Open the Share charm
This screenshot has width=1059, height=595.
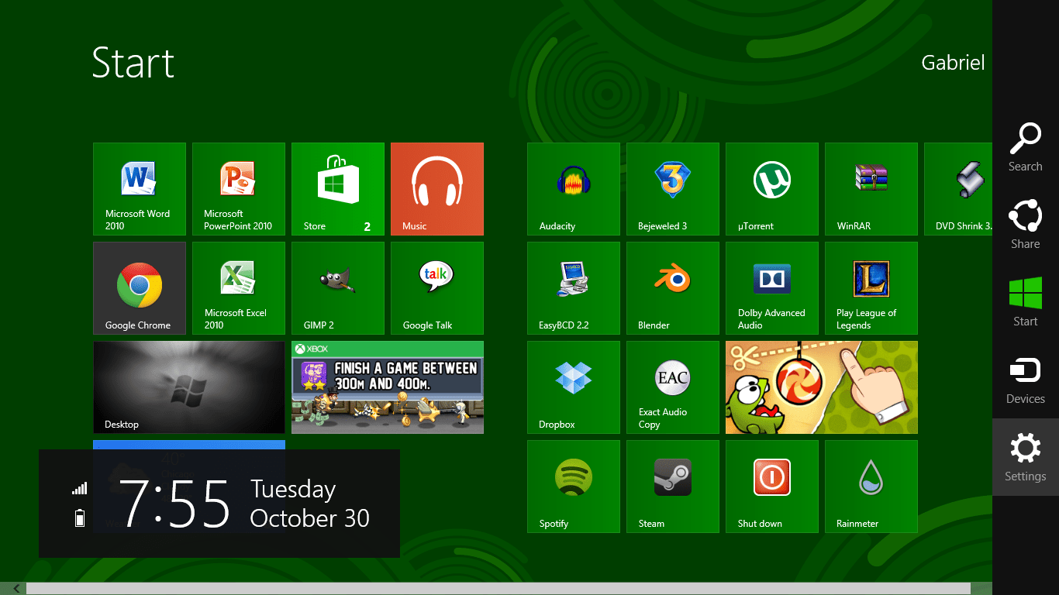[1026, 225]
